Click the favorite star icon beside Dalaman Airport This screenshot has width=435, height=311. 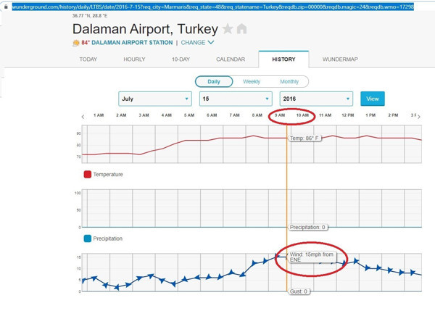click(228, 29)
